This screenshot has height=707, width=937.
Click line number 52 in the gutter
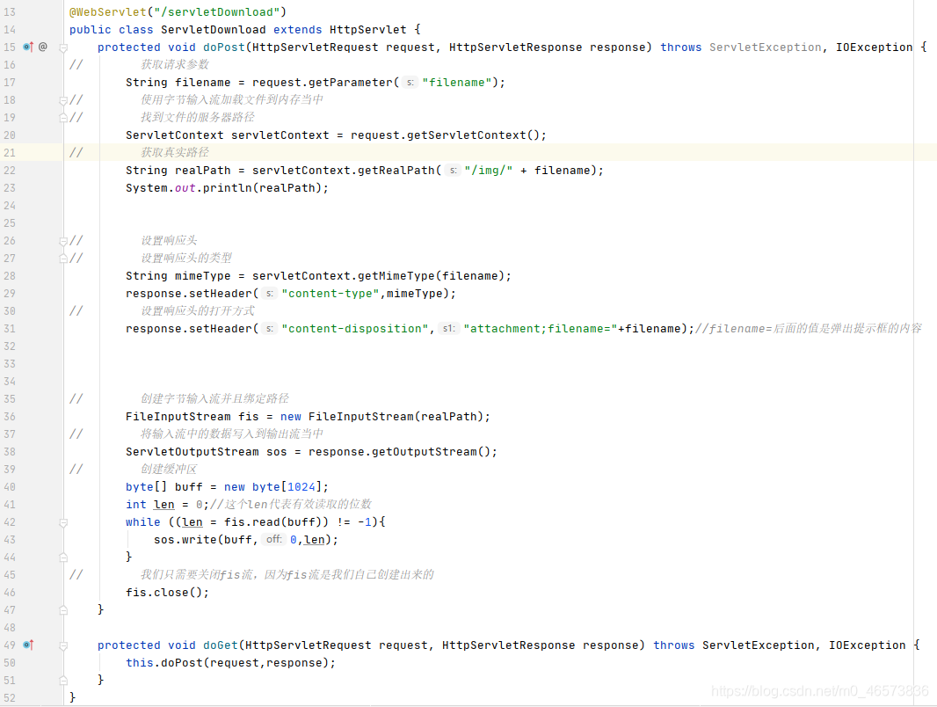click(10, 697)
